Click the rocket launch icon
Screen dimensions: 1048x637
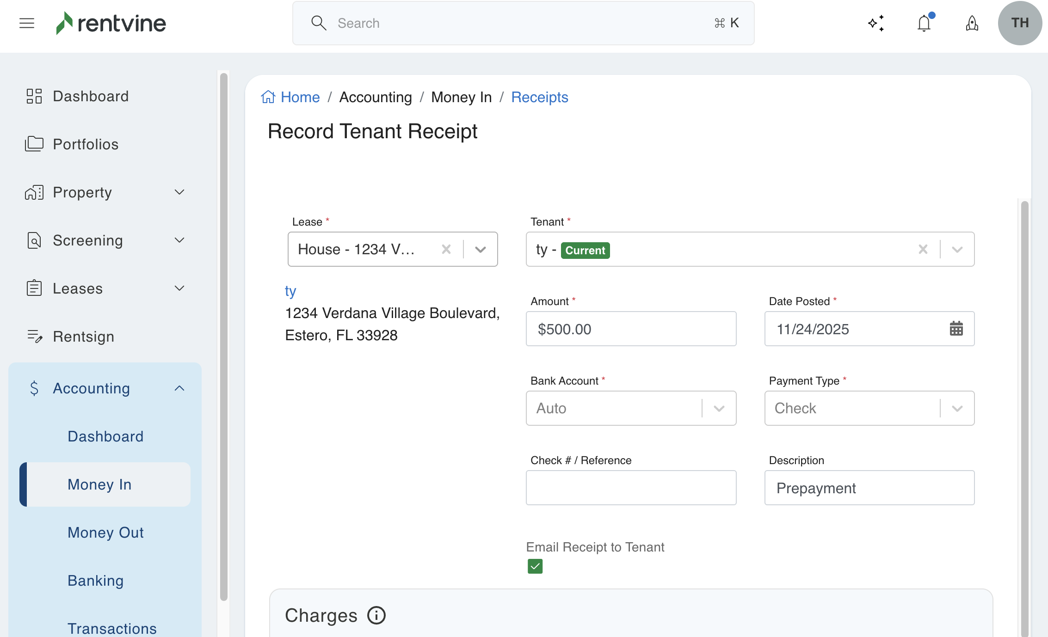(972, 23)
